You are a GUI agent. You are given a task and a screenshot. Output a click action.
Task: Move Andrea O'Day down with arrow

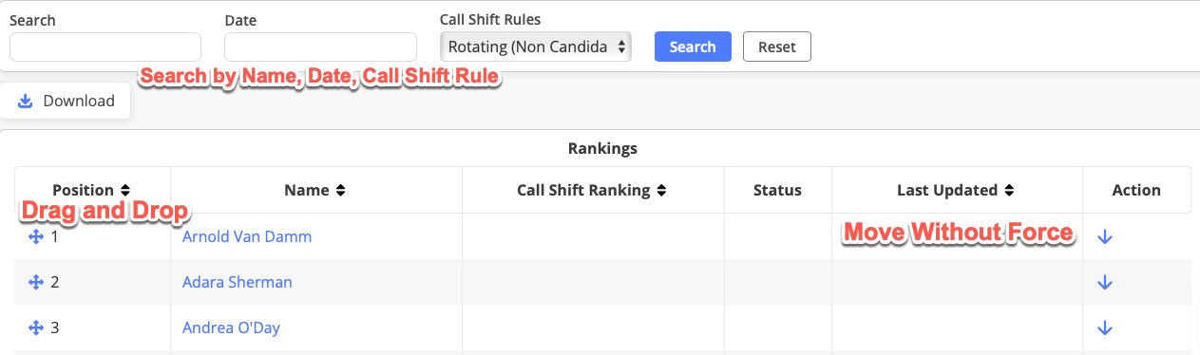point(1104,327)
